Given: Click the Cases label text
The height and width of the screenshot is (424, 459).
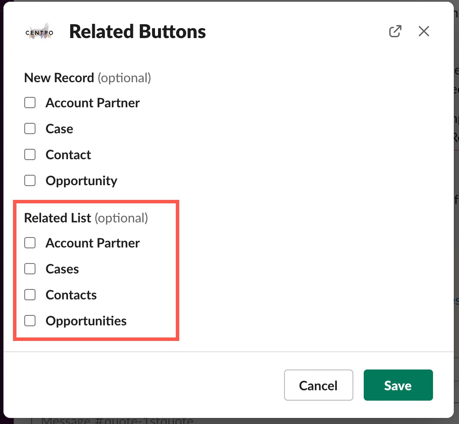Looking at the screenshot, I should click(62, 269).
